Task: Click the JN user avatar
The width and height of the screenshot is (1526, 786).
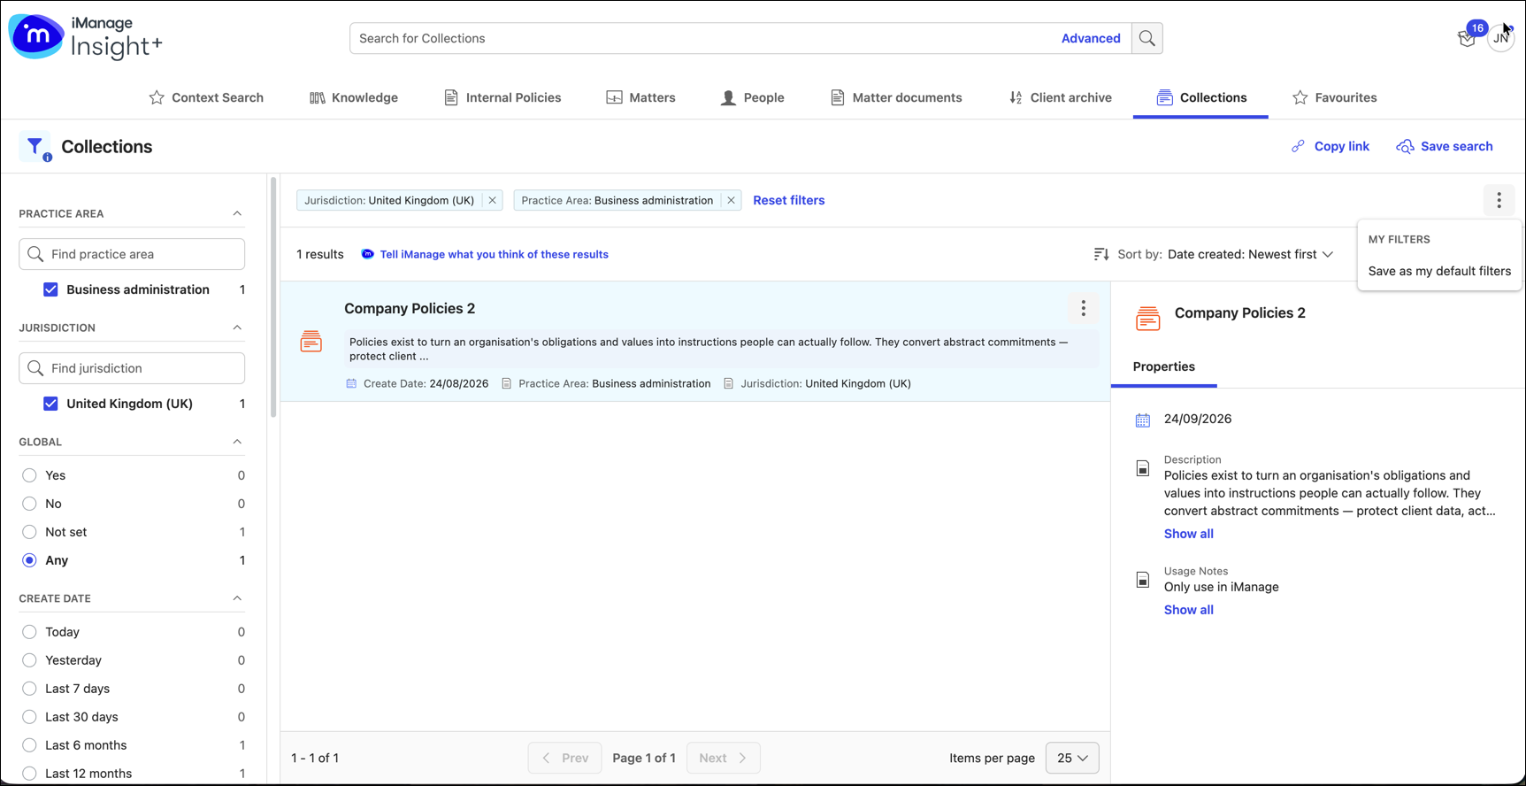Action: coord(1500,39)
